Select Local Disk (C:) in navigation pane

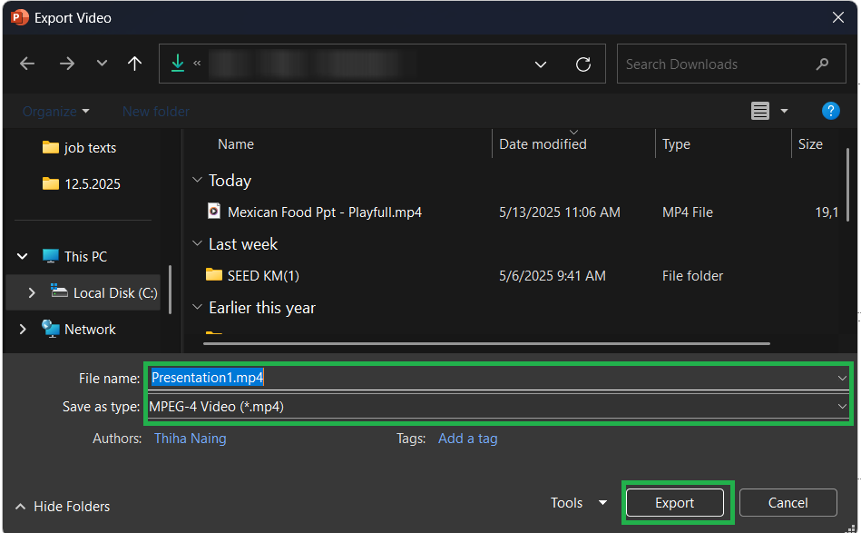click(104, 293)
